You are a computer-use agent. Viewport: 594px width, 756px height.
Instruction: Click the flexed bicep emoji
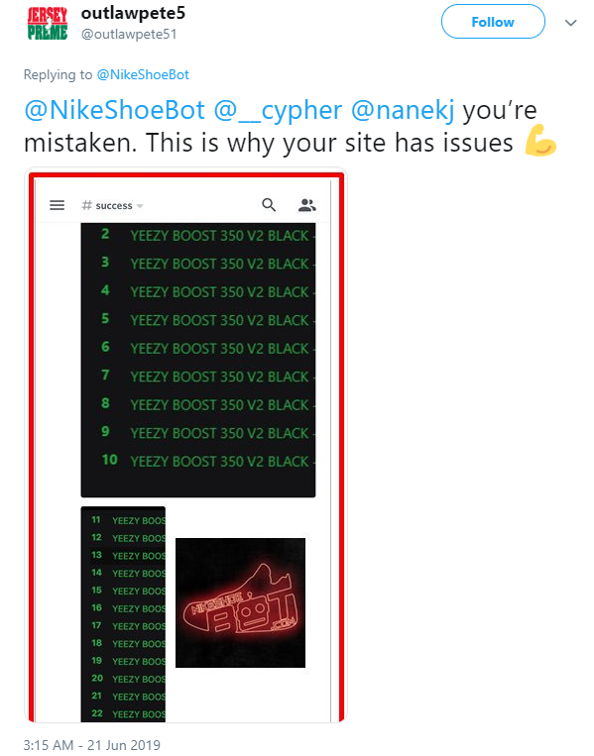click(x=540, y=141)
